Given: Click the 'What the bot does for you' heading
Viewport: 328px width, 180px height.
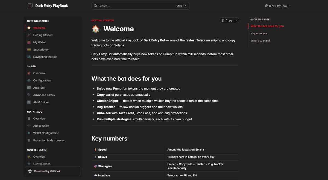Looking at the screenshot, I should [x=127, y=79].
